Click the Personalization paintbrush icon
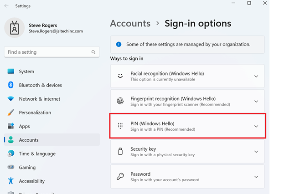This screenshot has width=284, height=194. pyautogui.click(x=11, y=112)
